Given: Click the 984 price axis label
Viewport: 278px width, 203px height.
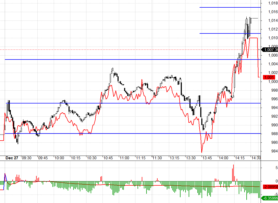Looking at the screenshot, I should [x=275, y=151].
